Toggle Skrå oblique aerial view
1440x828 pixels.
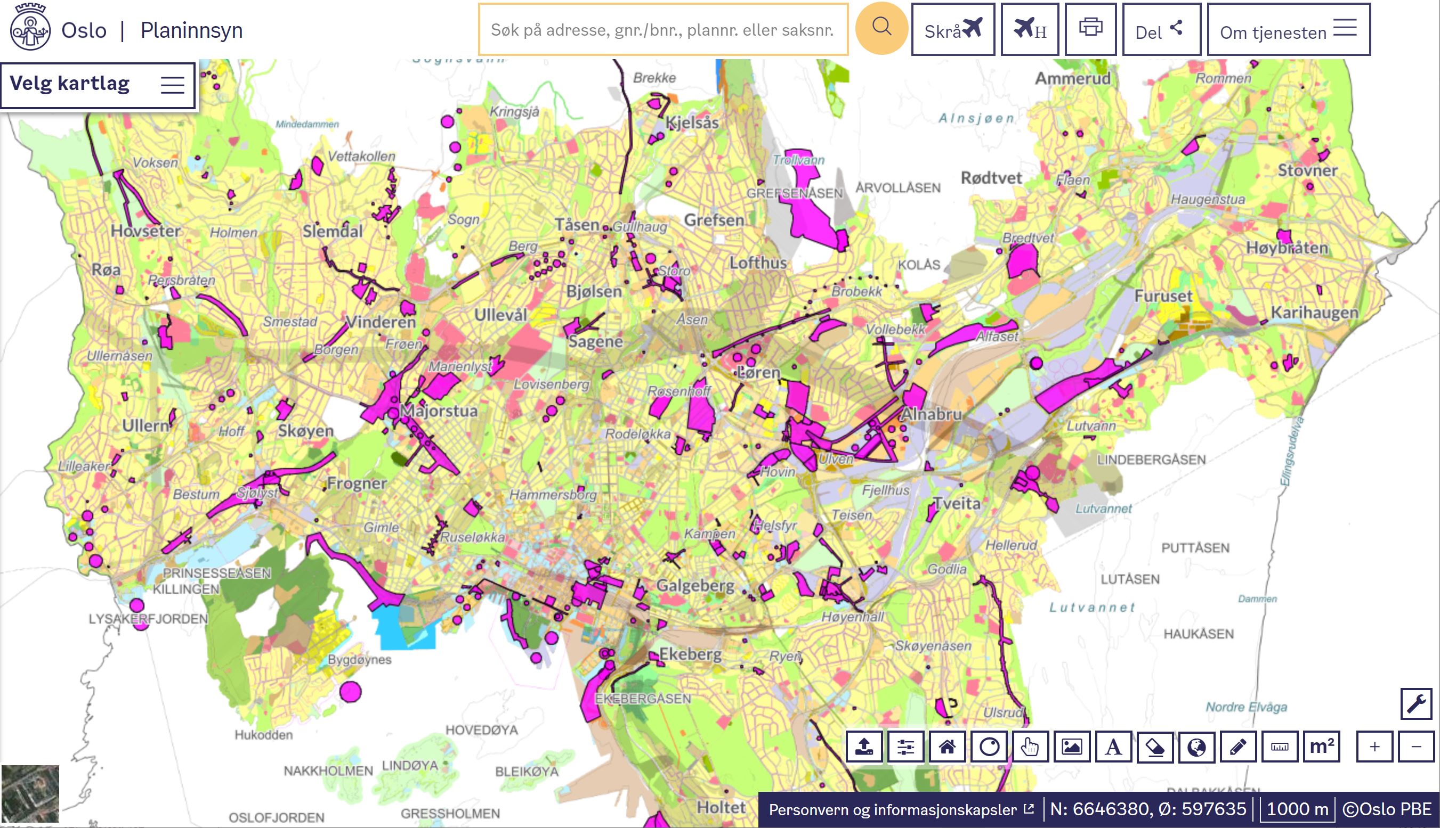[x=953, y=30]
